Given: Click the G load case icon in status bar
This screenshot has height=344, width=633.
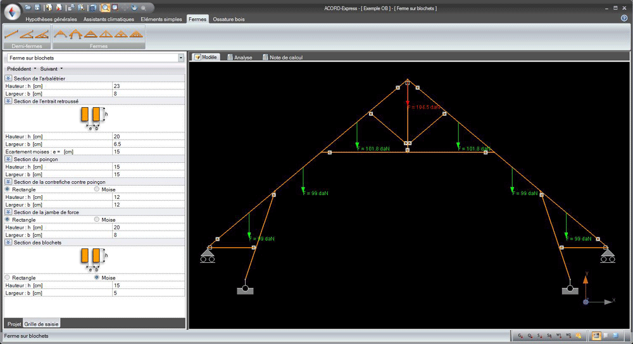Looking at the screenshot, I should [x=520, y=336].
